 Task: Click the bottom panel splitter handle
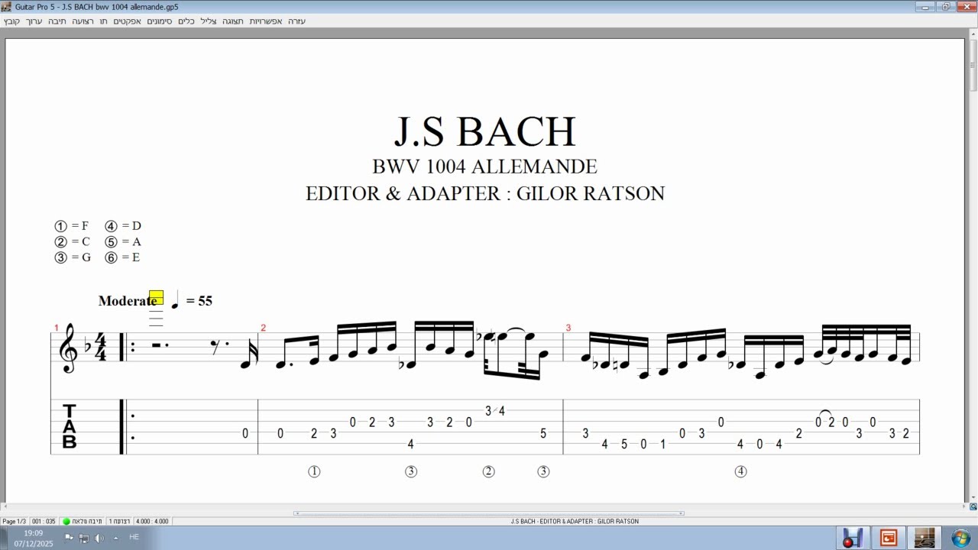[489, 513]
